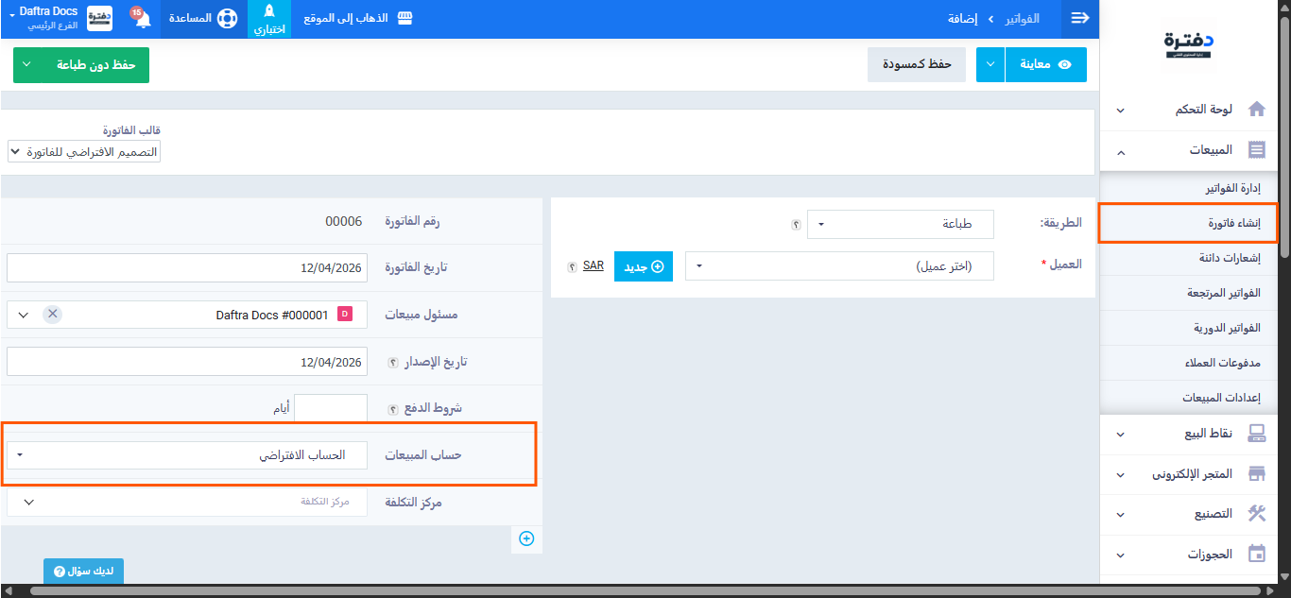Open the الطريقة طباعة dropdown

(901, 225)
